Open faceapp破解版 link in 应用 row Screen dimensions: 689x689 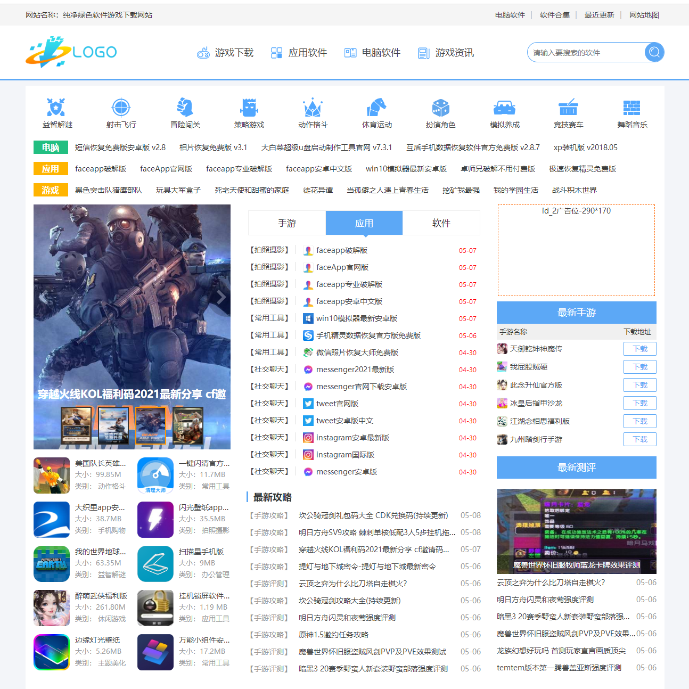(101, 169)
